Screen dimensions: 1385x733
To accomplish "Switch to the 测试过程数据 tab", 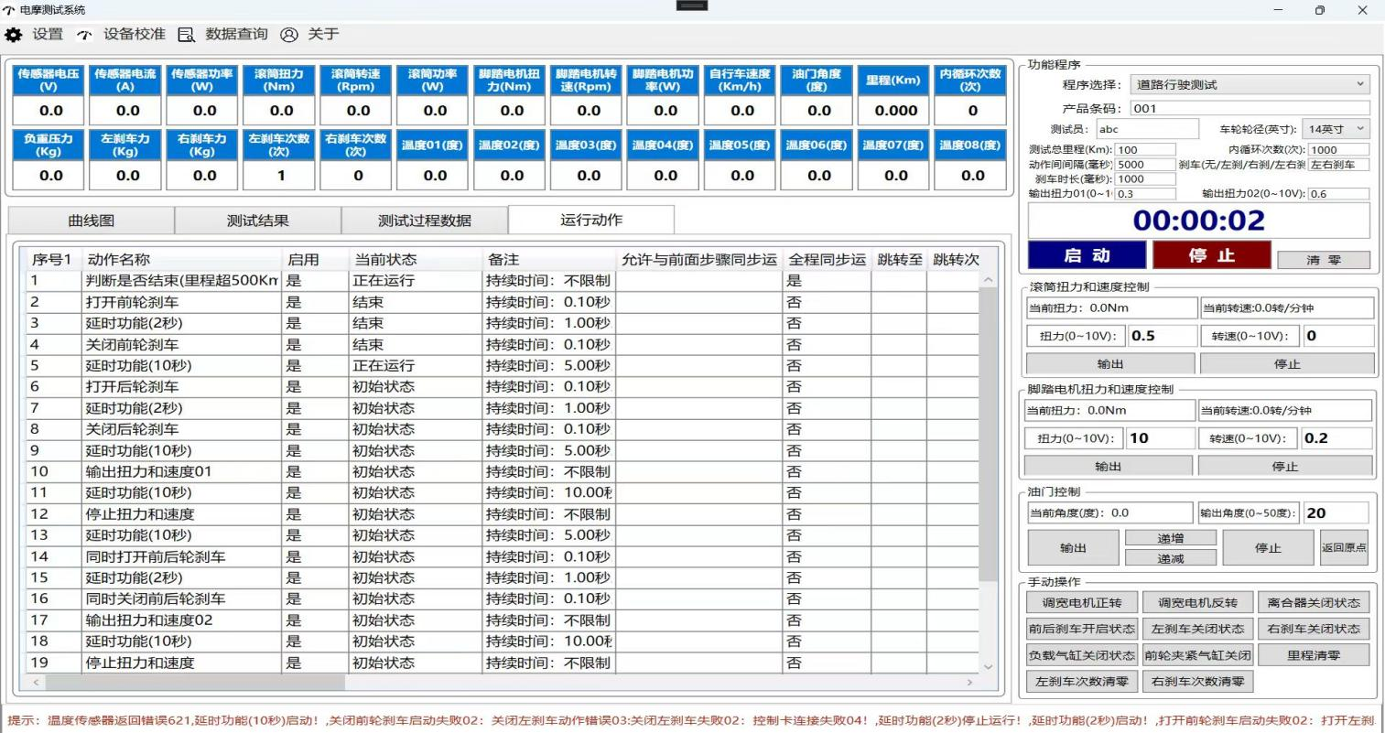I will pyautogui.click(x=425, y=221).
